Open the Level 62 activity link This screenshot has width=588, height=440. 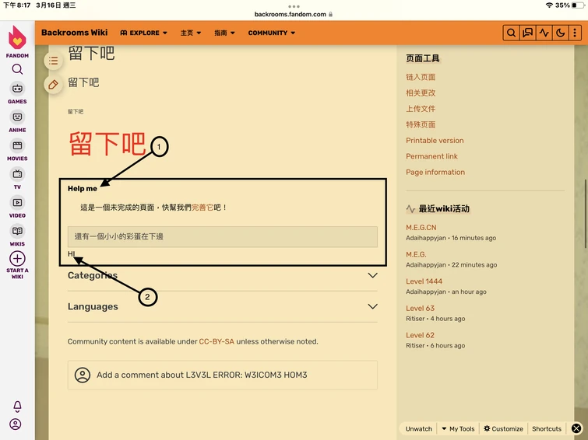[x=420, y=335]
